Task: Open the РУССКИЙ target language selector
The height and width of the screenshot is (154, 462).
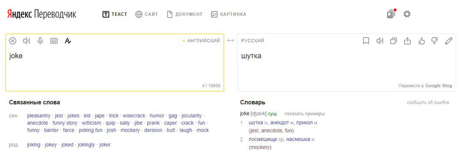Action: click(253, 41)
